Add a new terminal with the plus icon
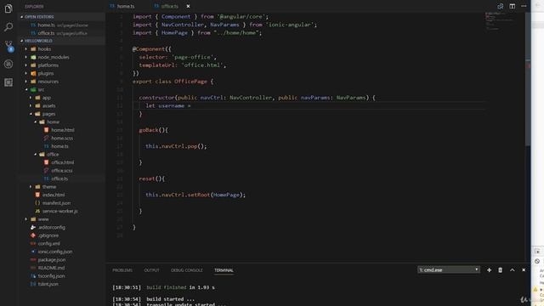Screen dimensions: 544x306 (489, 270)
